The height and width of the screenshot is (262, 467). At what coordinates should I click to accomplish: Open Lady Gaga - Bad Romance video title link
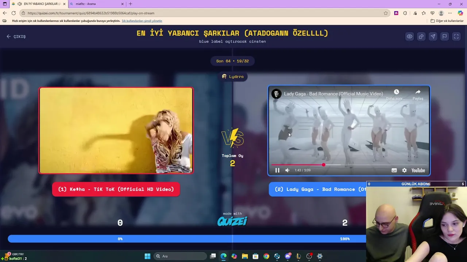pyautogui.click(x=333, y=94)
